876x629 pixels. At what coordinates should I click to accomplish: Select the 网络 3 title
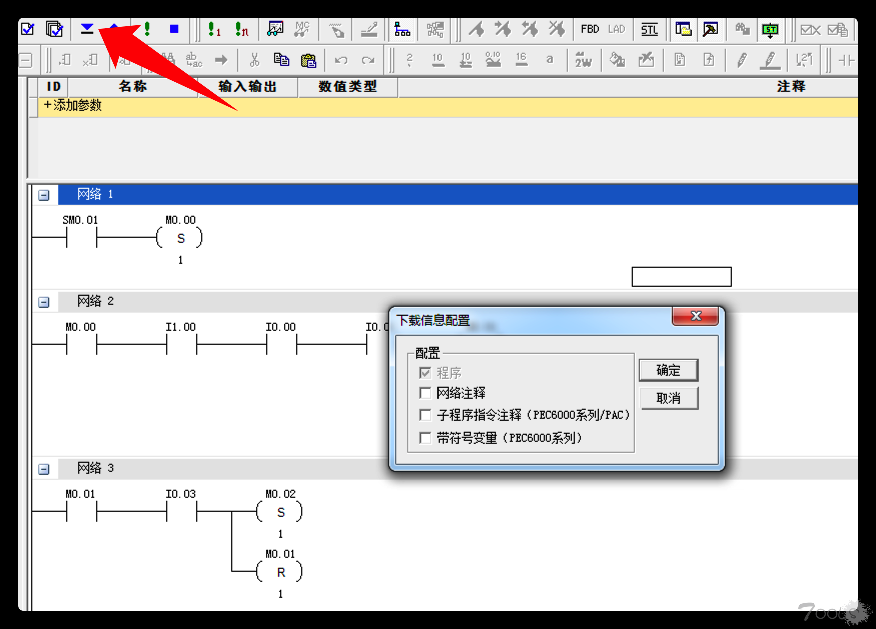pos(96,468)
